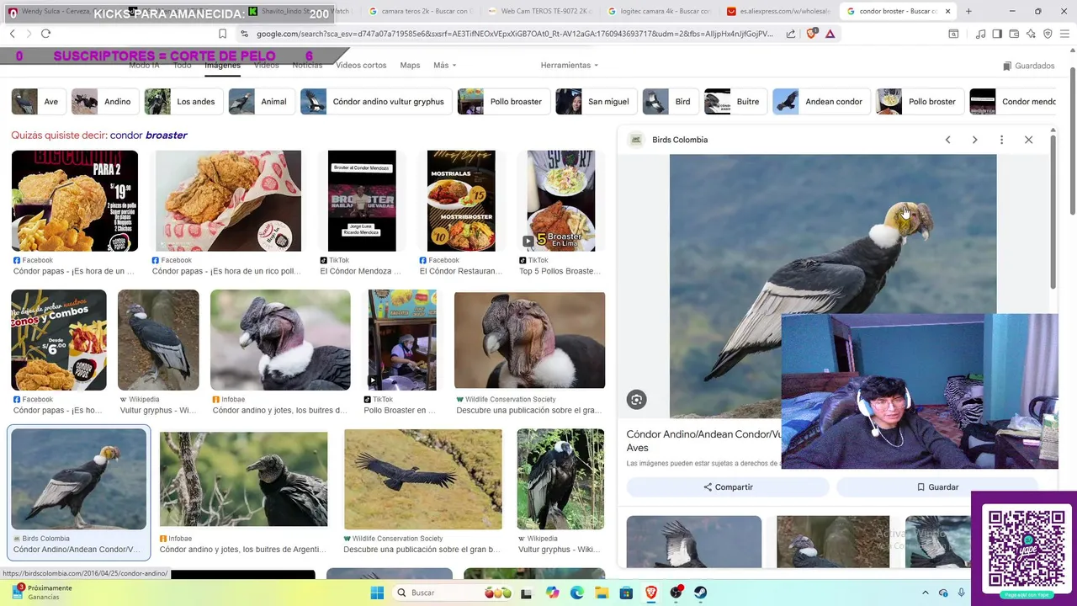Open the 'Próximamente Ganancias' taskbar widget

click(42, 593)
